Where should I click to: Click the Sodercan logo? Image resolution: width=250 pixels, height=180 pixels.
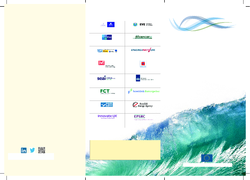pyautogui.click(x=142, y=37)
